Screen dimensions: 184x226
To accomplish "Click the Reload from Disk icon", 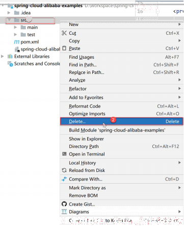I will point(64,170).
